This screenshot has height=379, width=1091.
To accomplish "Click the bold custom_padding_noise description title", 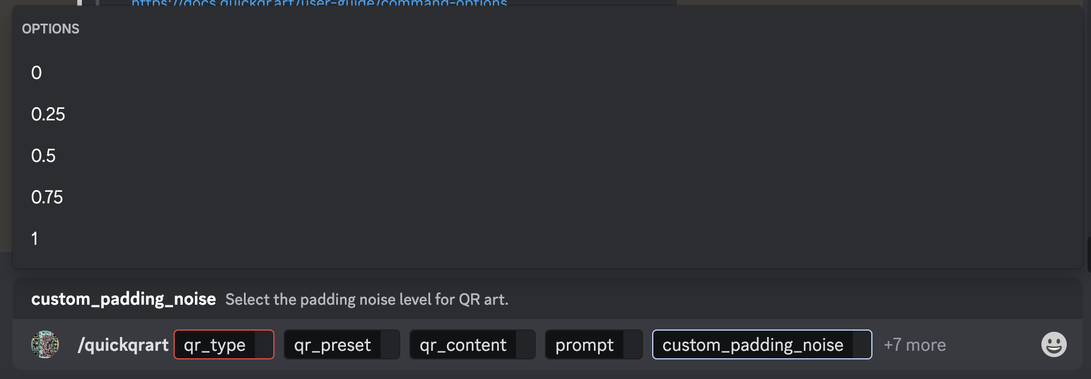I will [x=123, y=299].
